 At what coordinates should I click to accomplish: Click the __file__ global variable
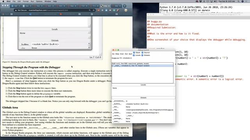[116, 110]
